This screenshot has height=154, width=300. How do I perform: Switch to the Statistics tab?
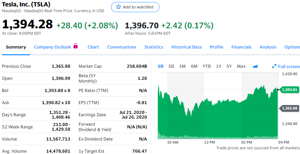pos(154,47)
